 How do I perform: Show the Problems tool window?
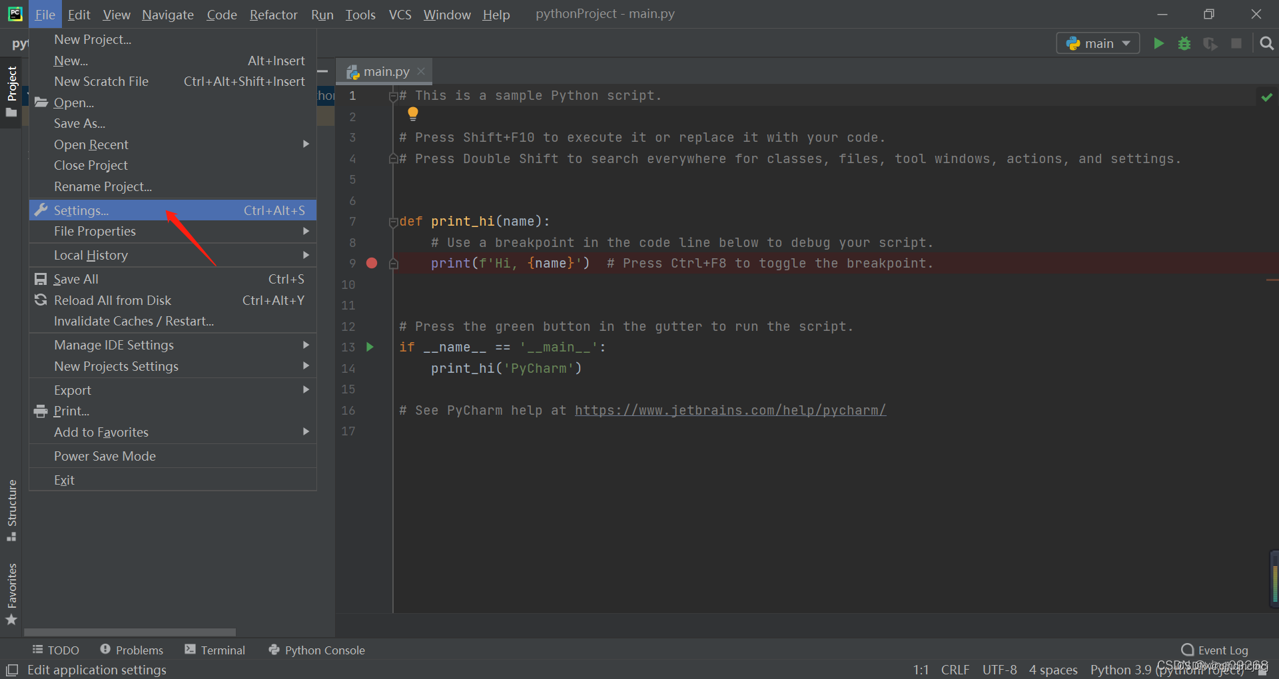click(x=131, y=650)
